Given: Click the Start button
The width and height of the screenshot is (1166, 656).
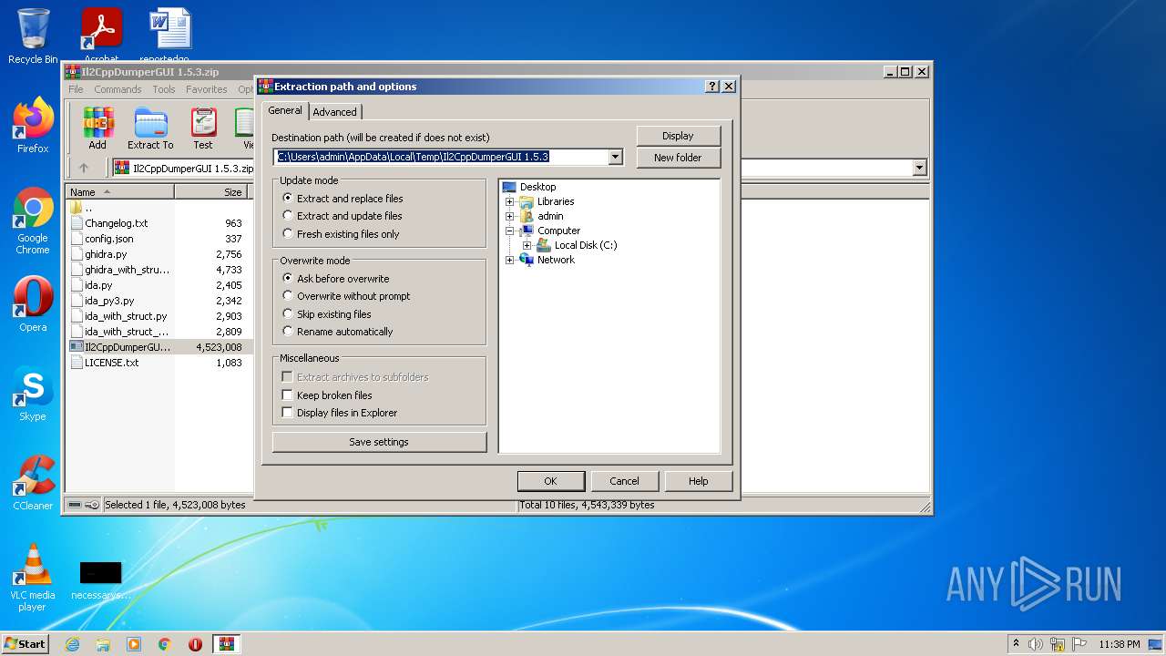Looking at the screenshot, I should 26,644.
